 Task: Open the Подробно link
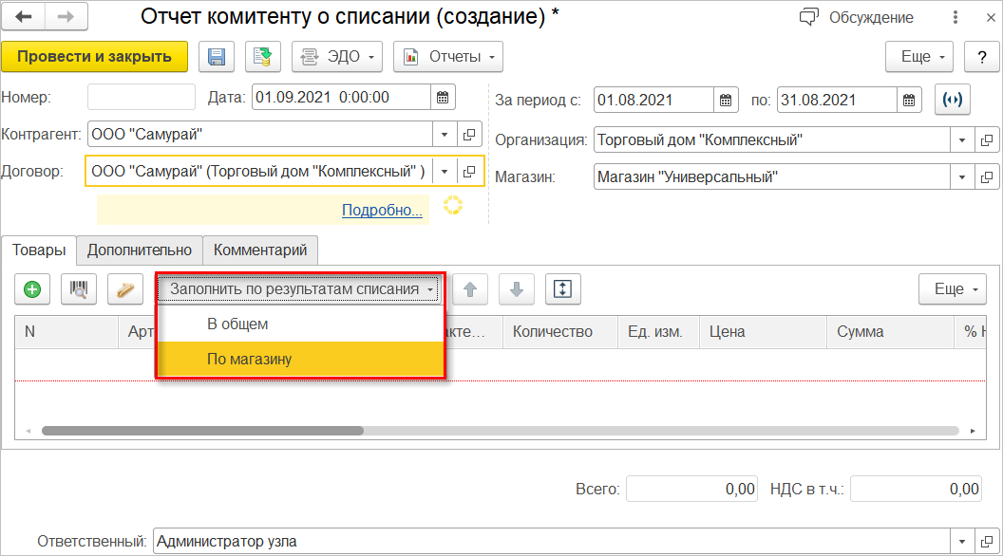click(382, 210)
